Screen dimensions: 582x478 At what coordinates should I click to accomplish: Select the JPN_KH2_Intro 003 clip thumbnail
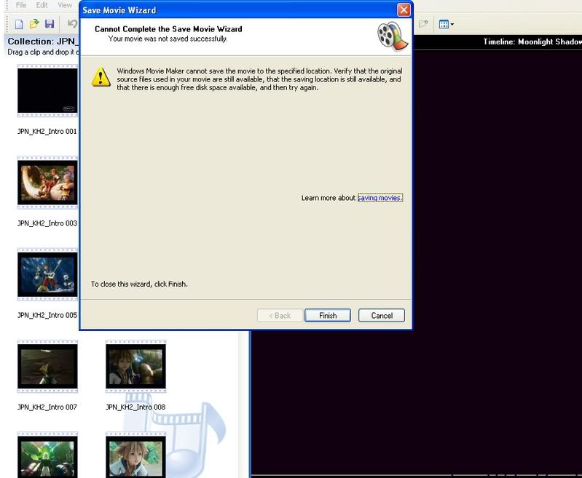pyautogui.click(x=47, y=183)
